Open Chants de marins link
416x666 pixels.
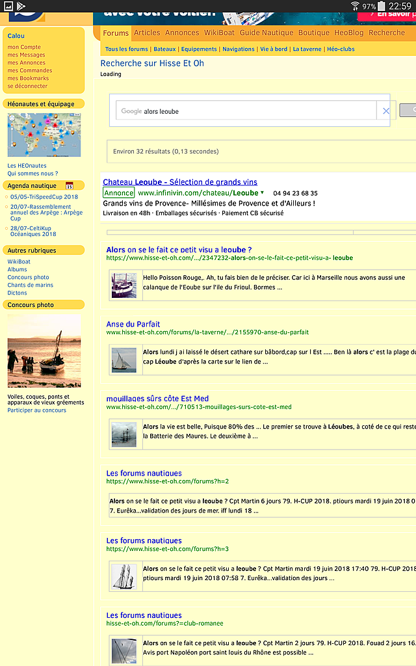[x=30, y=285]
